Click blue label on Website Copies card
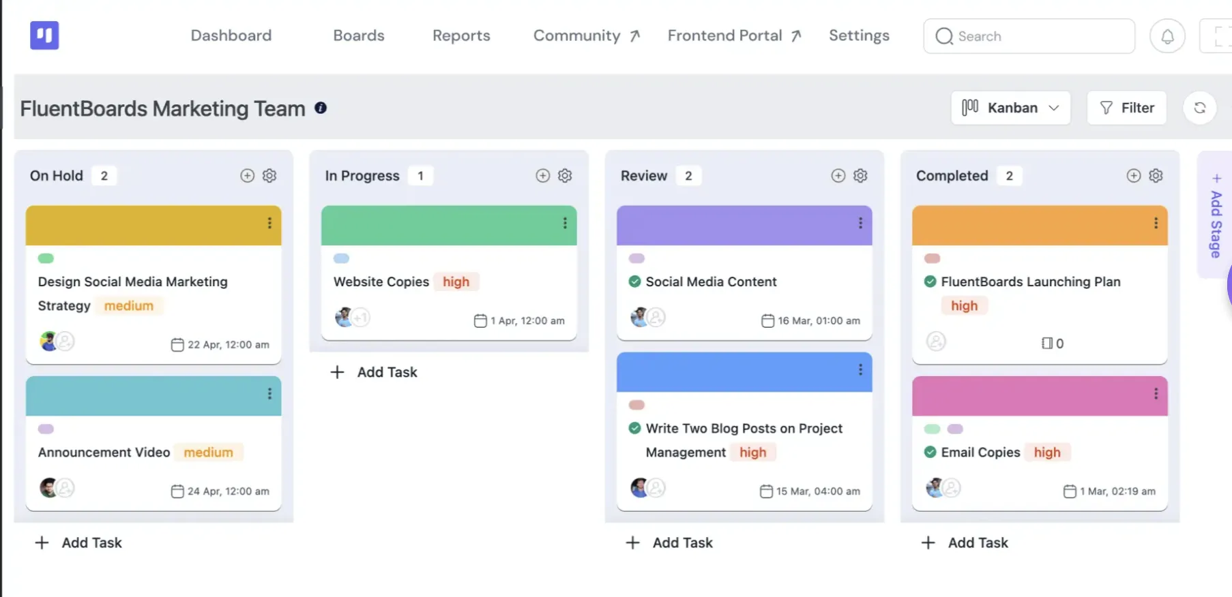Screen dimensions: 1232x597 [341, 258]
